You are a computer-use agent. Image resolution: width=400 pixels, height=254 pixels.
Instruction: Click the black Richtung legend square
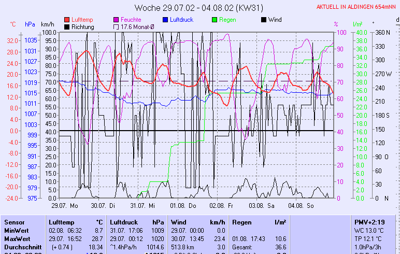tap(67, 26)
